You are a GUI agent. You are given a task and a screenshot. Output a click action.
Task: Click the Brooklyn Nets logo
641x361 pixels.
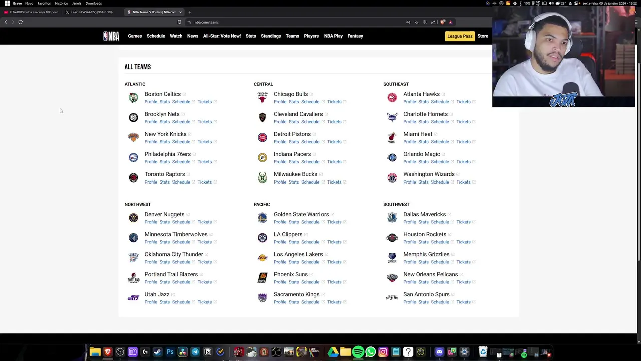[x=133, y=118]
